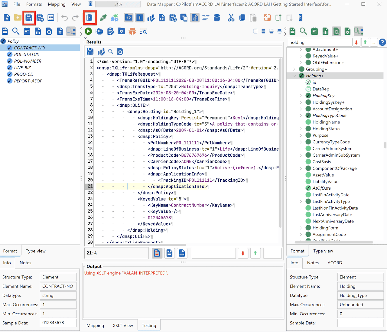Click the orange bug debug icon
This screenshot has height=332, width=387.
click(132, 31)
